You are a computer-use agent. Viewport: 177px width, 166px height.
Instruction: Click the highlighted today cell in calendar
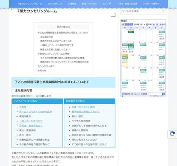125,60
